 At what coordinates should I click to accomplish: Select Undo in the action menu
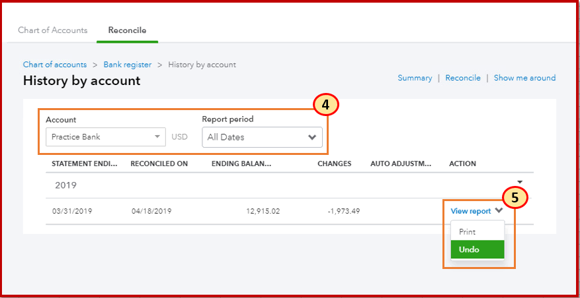pos(477,250)
